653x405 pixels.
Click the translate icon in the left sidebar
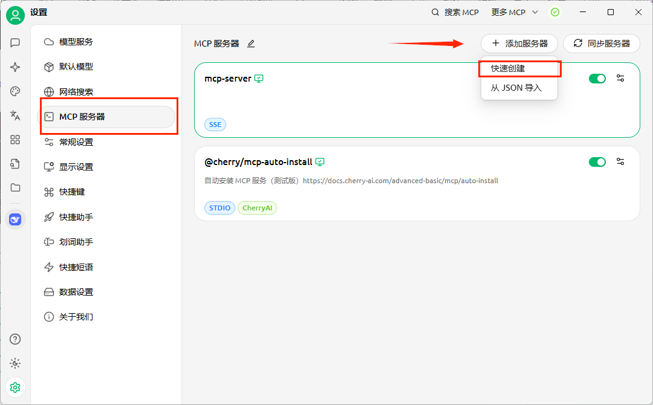point(15,115)
